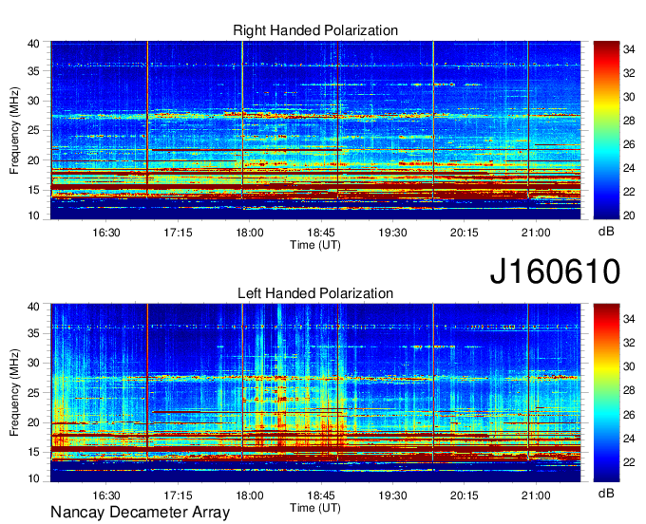This screenshot has height=524, width=646.
Task: Click 34 value on Right Handed colorbar
Action: pyautogui.click(x=629, y=49)
